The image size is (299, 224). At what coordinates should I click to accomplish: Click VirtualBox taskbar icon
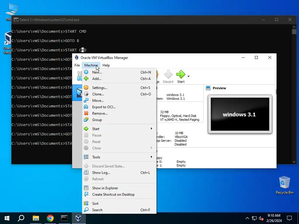(79, 218)
